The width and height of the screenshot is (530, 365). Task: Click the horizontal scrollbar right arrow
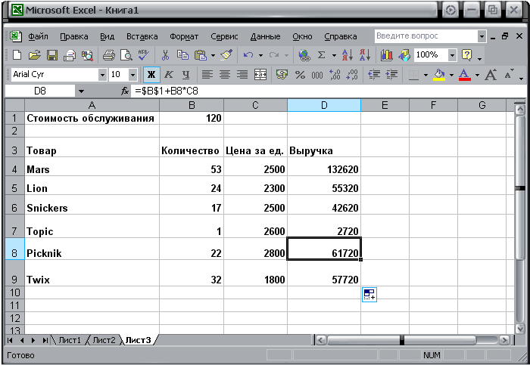(504, 340)
